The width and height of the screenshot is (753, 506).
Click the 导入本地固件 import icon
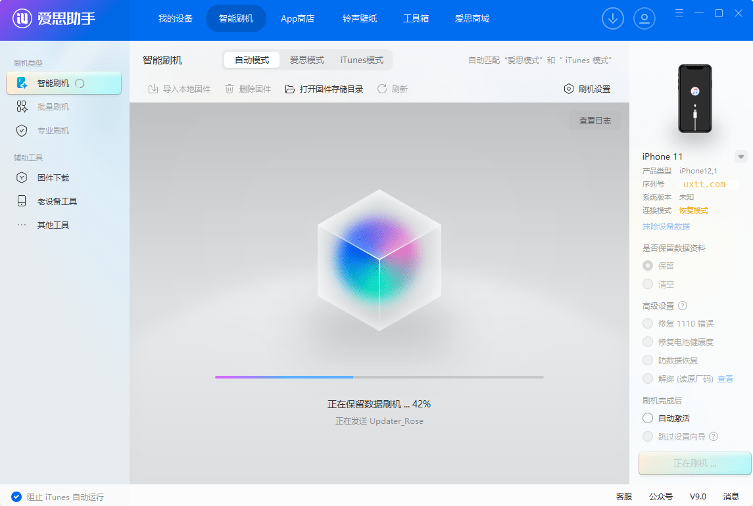click(x=153, y=89)
